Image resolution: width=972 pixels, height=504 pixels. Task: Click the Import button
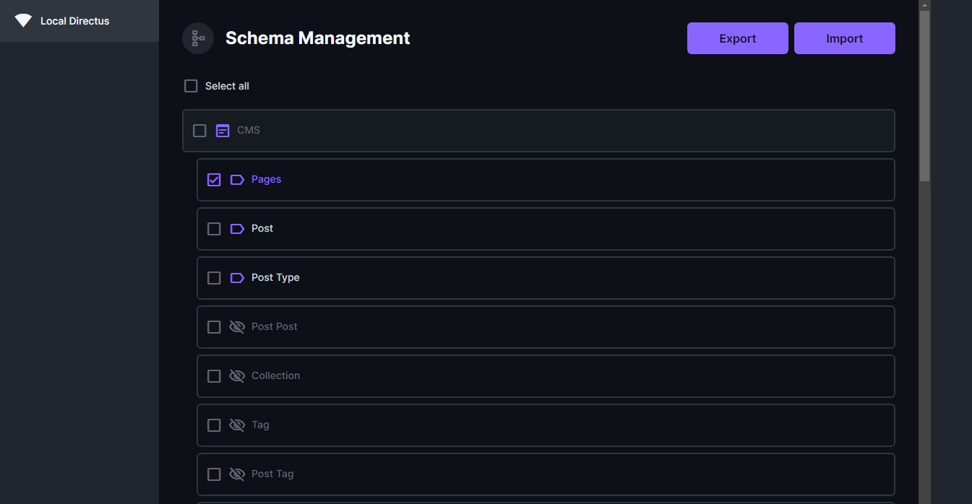(x=845, y=38)
